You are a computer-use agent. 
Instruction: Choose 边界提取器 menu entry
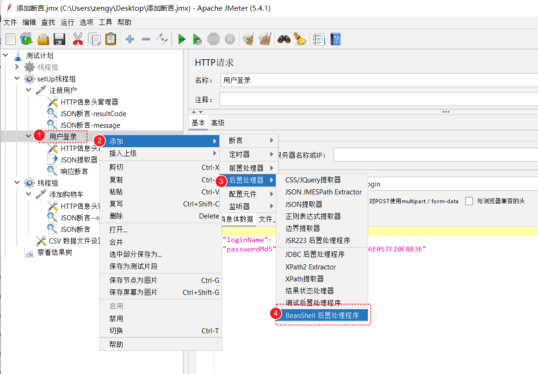[x=322, y=228]
